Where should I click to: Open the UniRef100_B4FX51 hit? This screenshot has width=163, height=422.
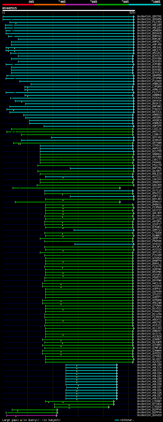pyautogui.click(x=149, y=168)
